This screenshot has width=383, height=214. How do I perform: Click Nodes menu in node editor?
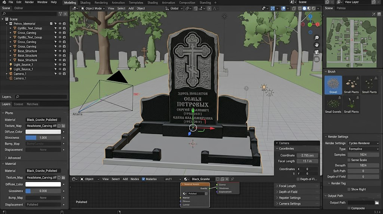coord(135,179)
